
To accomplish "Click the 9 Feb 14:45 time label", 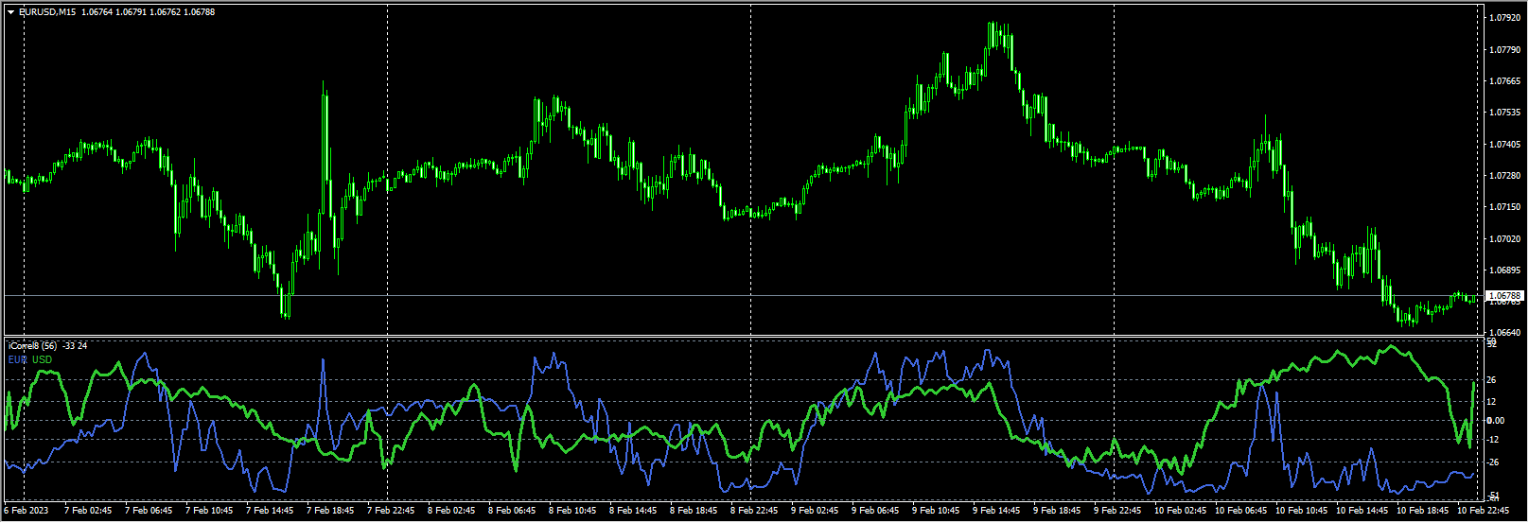I will pyautogui.click(x=996, y=511).
